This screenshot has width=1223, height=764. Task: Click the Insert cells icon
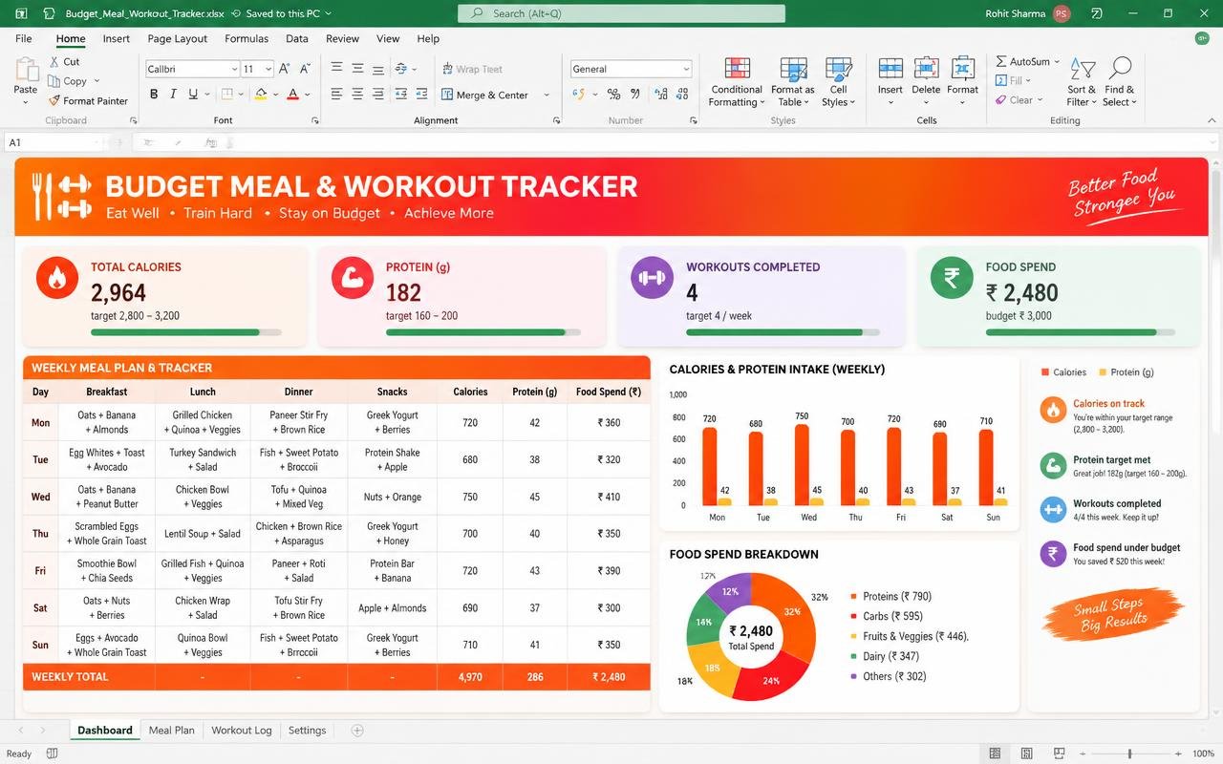890,69
